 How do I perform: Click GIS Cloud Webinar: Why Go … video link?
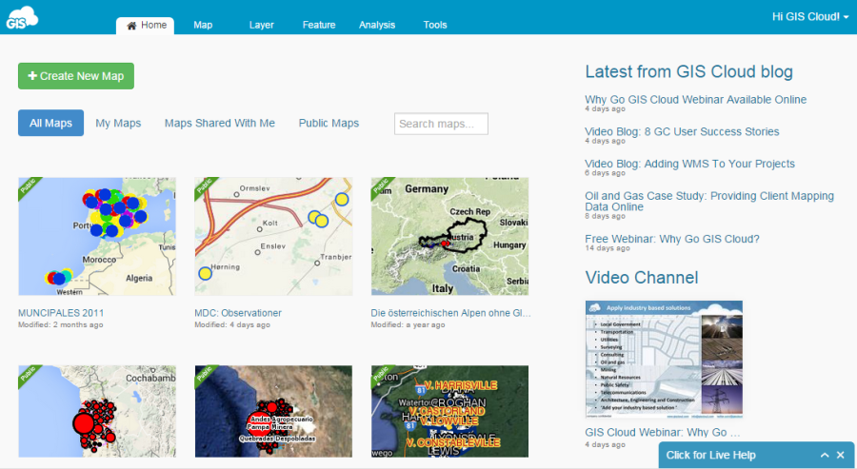point(663,432)
